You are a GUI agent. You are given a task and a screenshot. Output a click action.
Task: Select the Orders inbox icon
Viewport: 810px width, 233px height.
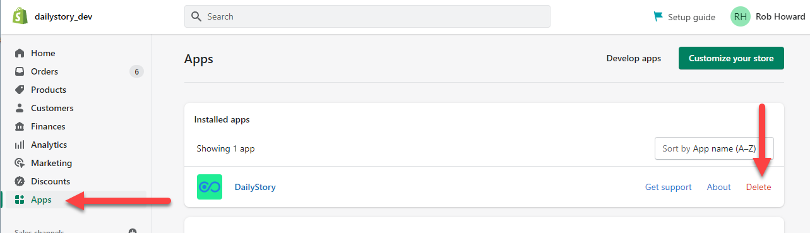[x=20, y=71]
